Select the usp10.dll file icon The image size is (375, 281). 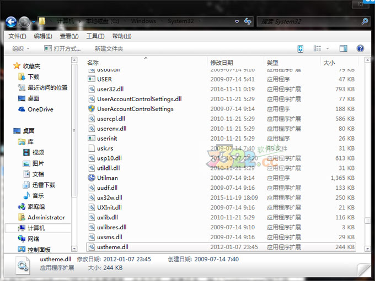pyautogui.click(x=92, y=158)
